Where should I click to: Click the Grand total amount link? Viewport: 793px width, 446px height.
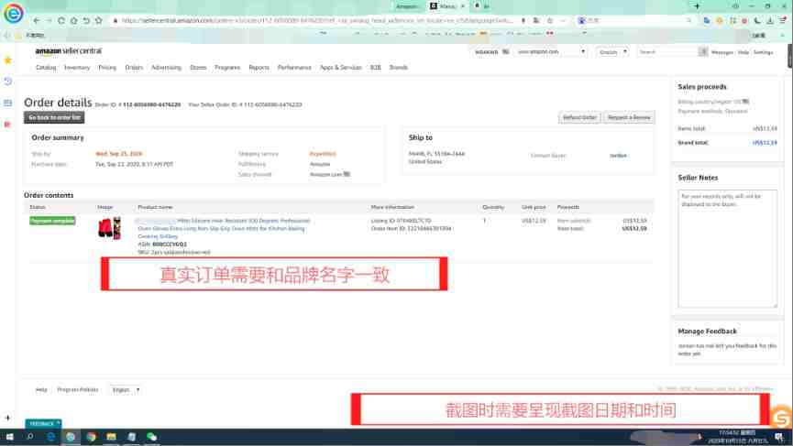click(765, 143)
